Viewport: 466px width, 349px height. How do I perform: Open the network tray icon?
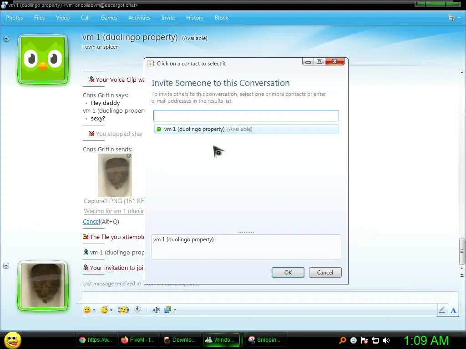point(375,340)
